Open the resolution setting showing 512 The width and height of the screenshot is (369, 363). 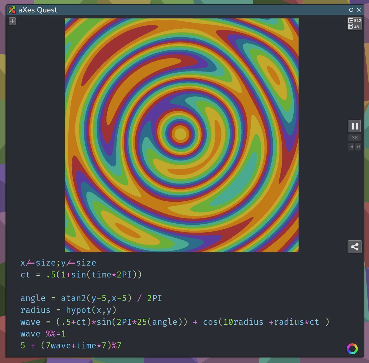click(355, 21)
